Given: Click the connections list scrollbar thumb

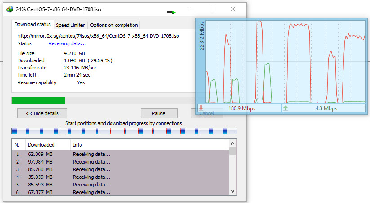Looking at the screenshot, I should [232, 151].
